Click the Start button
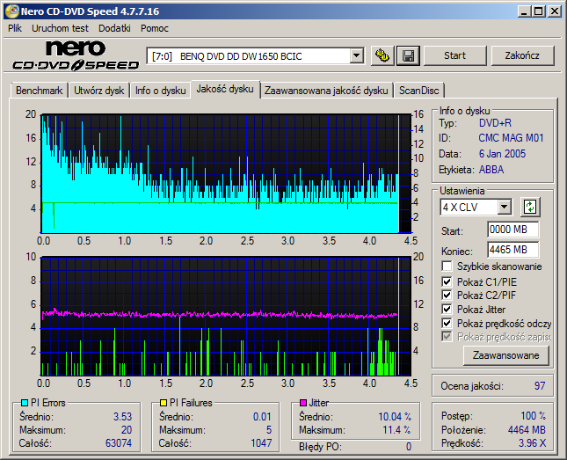Image resolution: width=567 pixels, height=460 pixels. tap(454, 55)
